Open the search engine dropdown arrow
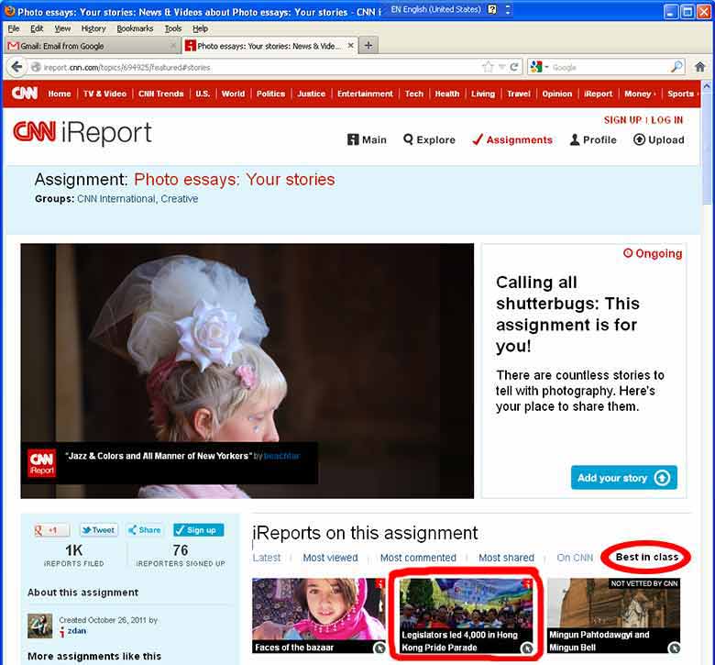 (546, 67)
